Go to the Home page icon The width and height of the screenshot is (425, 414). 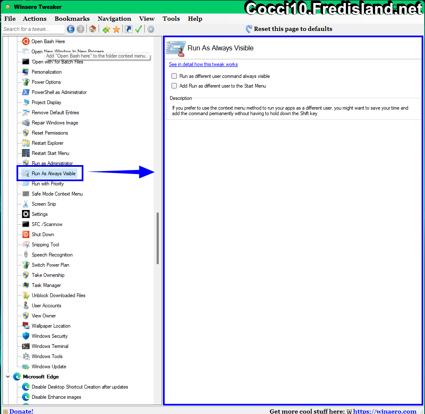pos(92,29)
